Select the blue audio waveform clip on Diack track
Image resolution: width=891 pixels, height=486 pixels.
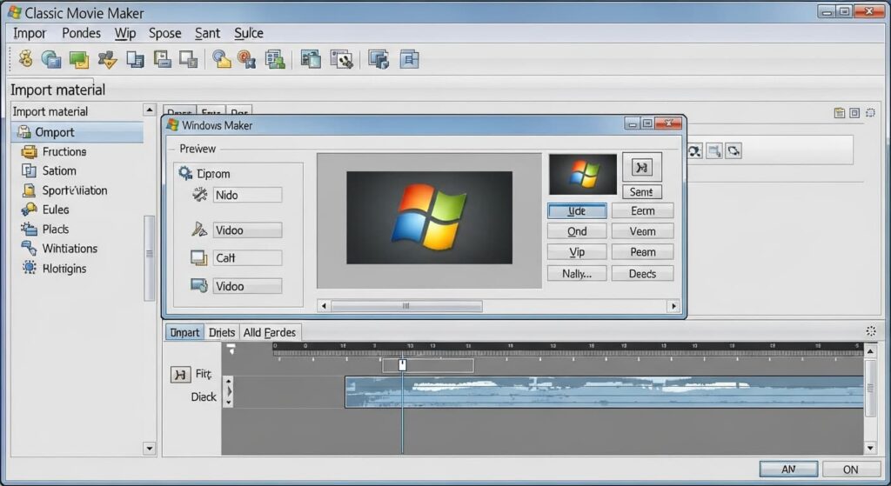pos(604,392)
